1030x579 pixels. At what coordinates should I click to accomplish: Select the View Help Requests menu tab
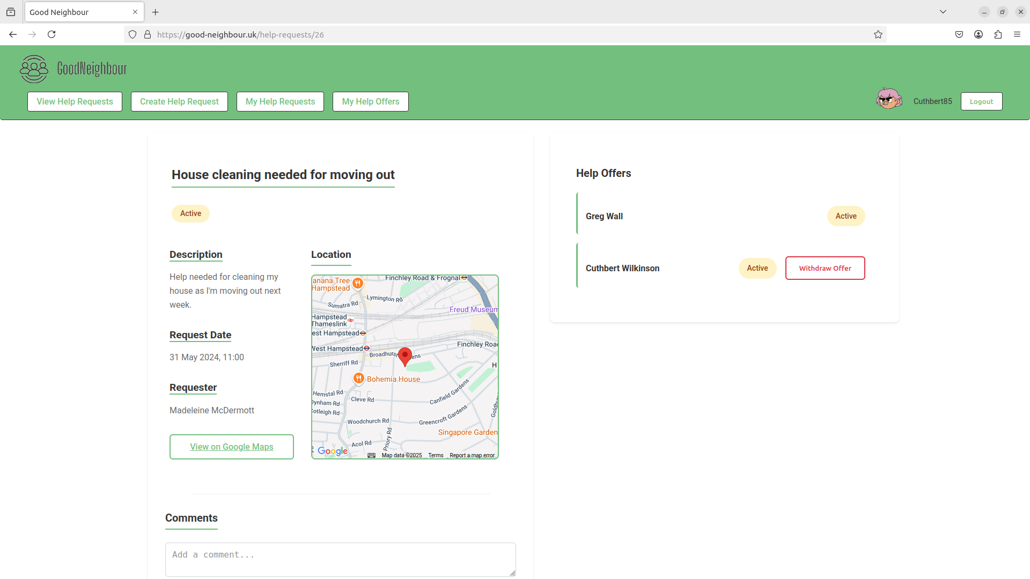click(75, 101)
